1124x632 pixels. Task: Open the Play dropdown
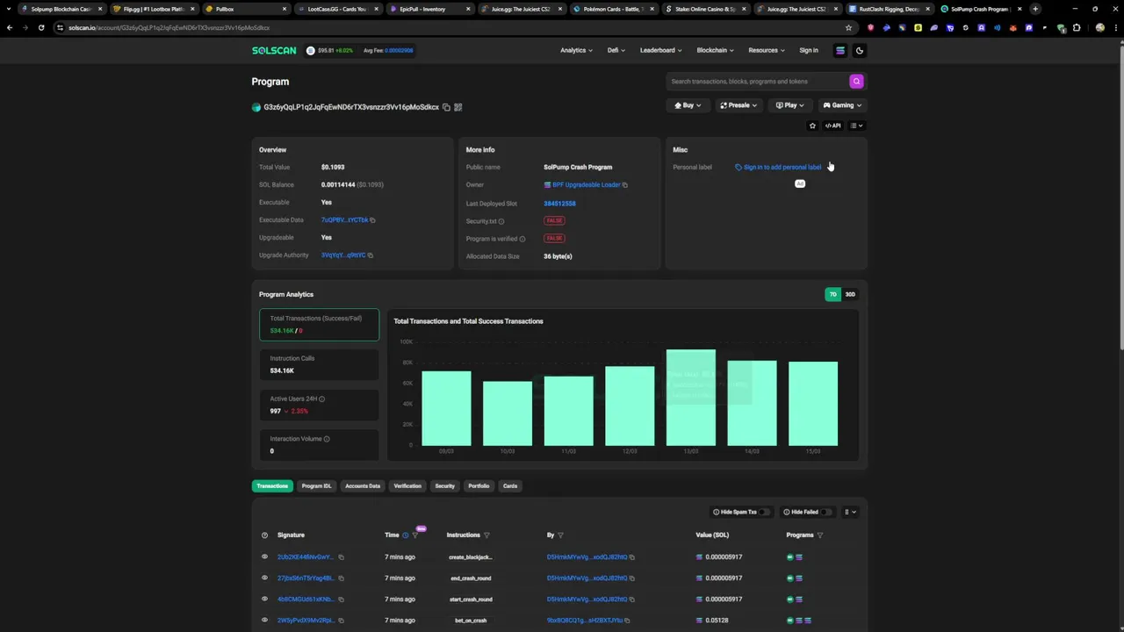(x=789, y=105)
